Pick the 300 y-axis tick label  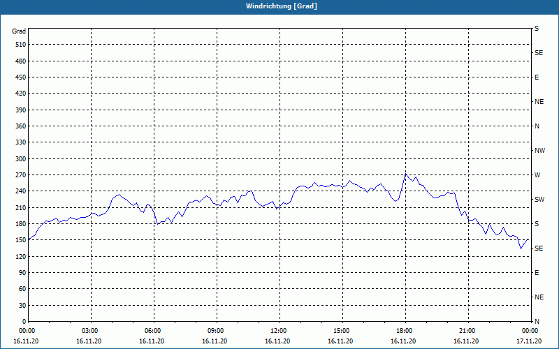21,159
